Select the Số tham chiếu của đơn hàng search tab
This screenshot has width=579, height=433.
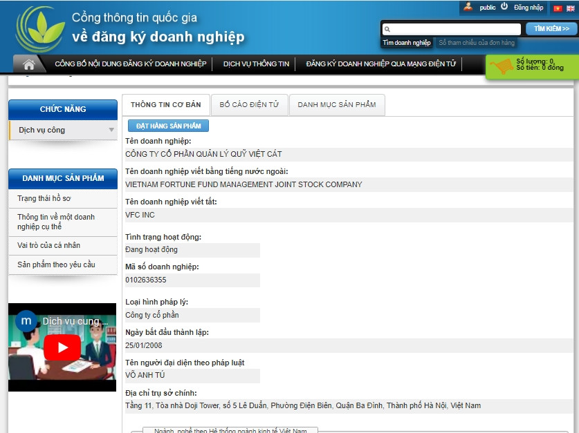[477, 43]
